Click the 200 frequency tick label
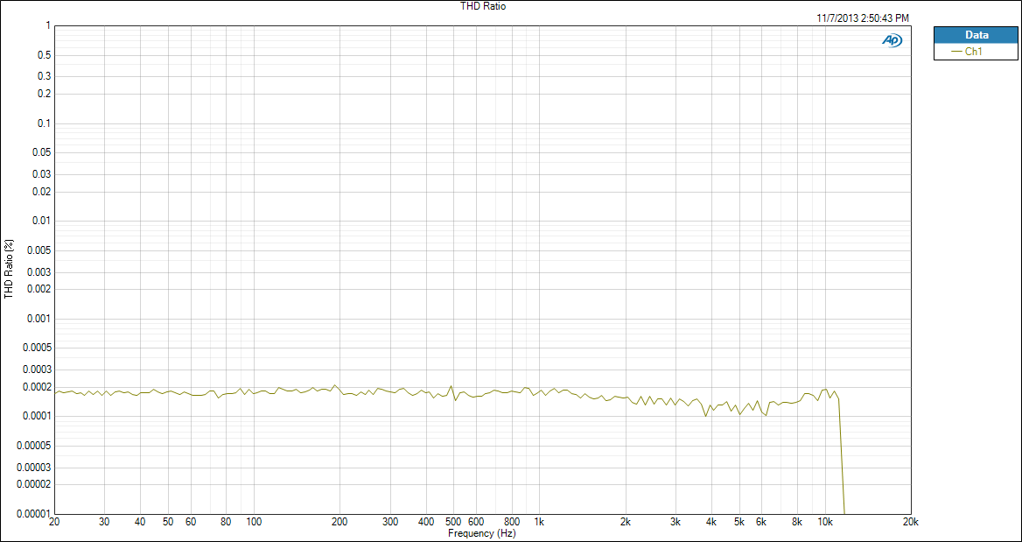The width and height of the screenshot is (1022, 542). tap(339, 523)
